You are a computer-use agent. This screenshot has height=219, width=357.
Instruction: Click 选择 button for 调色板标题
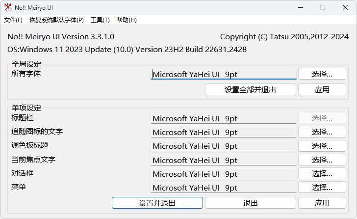coord(322,146)
